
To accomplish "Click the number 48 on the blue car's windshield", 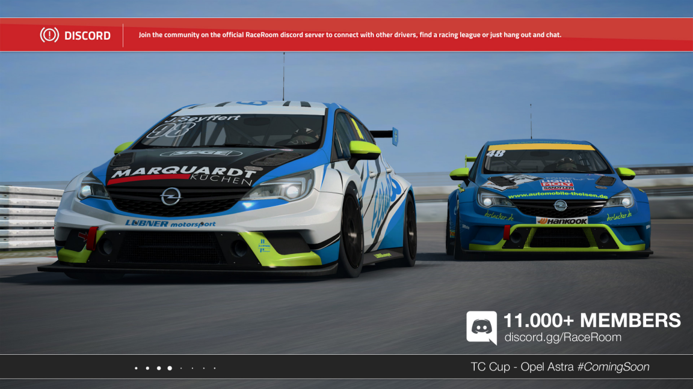I will click(x=496, y=154).
